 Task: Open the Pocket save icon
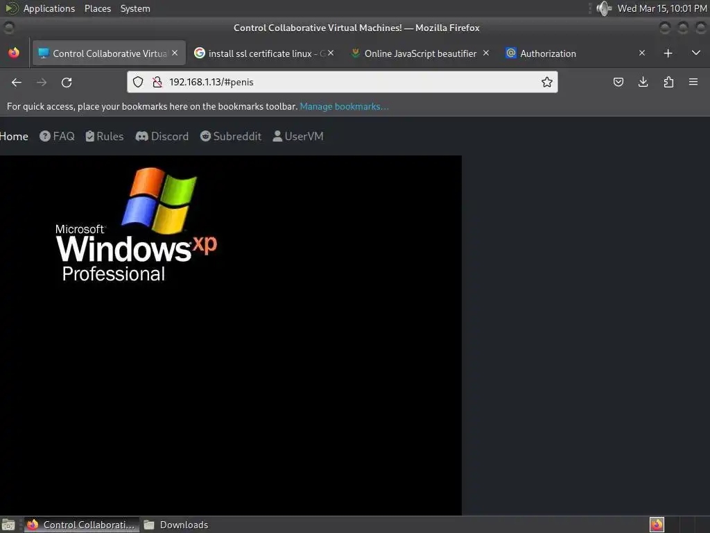click(618, 82)
